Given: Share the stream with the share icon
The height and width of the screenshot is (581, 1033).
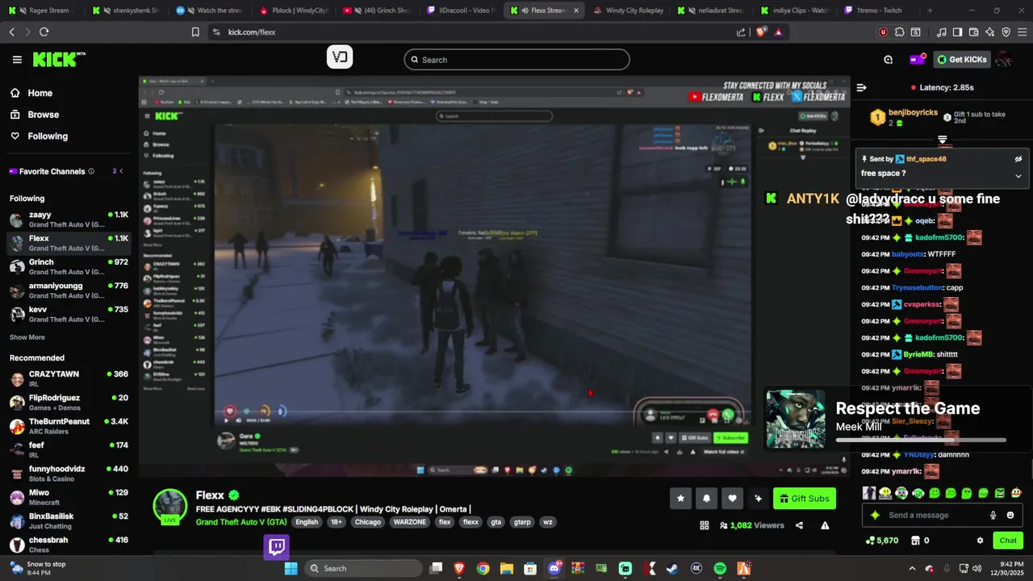Looking at the screenshot, I should click(799, 525).
